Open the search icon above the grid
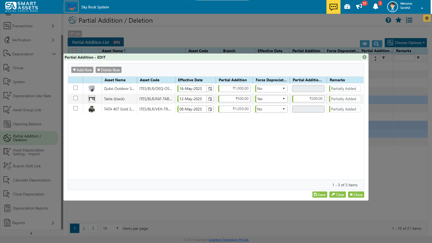432x243 pixels. (x=377, y=43)
